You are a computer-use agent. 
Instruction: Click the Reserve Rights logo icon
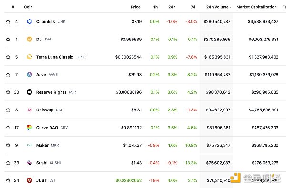click(x=30, y=92)
